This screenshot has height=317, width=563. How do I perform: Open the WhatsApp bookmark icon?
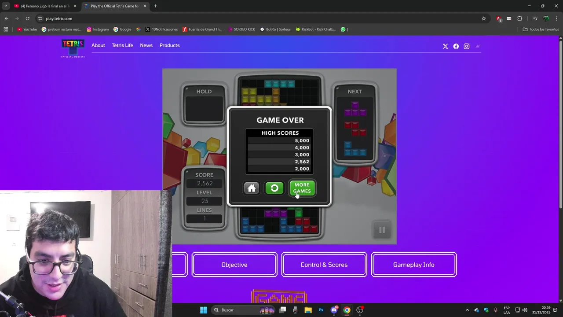343,29
